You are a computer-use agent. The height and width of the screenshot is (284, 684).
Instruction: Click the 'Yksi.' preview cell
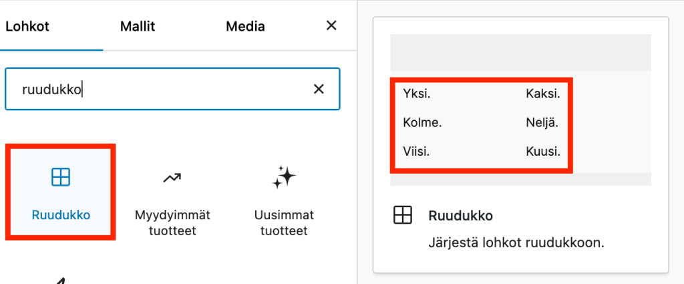point(417,94)
